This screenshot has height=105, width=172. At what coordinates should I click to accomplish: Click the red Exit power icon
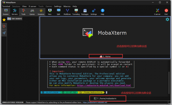[x=166, y=12]
